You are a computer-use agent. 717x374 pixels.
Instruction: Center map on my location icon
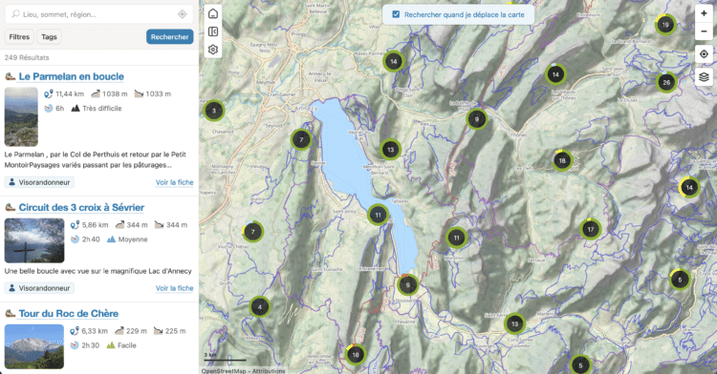pyautogui.click(x=704, y=53)
